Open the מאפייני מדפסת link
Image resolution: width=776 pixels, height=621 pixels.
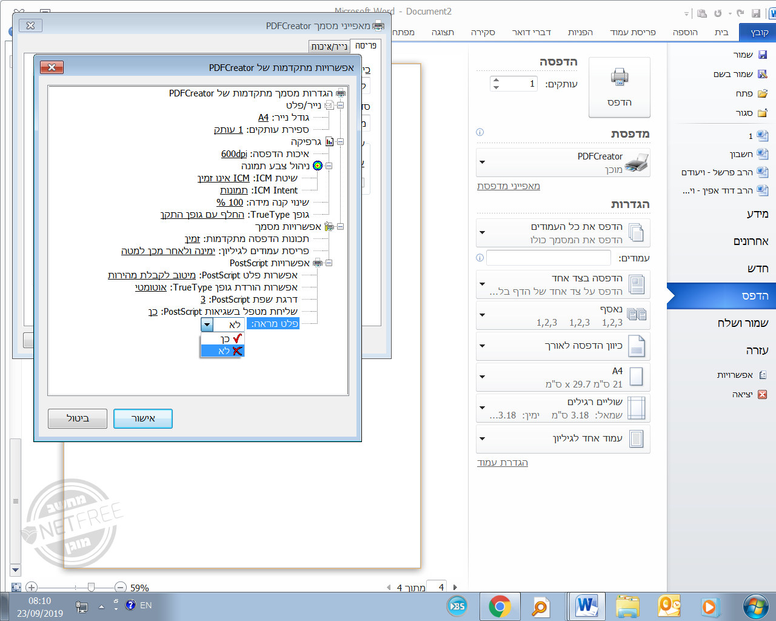click(x=509, y=186)
